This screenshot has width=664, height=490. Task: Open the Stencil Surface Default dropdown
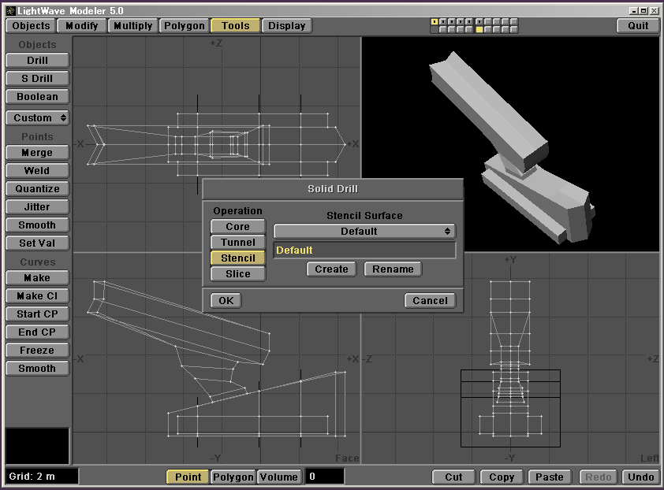point(364,232)
